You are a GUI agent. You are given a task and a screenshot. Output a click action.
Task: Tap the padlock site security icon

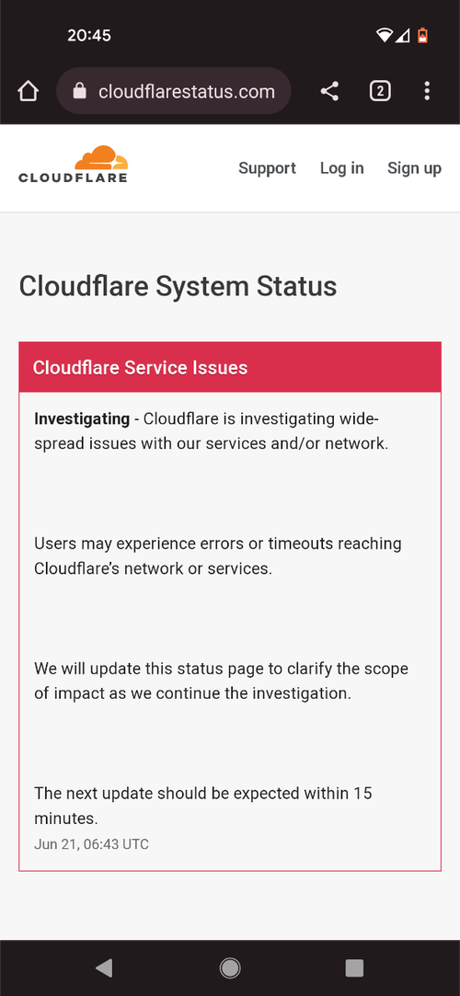click(x=79, y=91)
